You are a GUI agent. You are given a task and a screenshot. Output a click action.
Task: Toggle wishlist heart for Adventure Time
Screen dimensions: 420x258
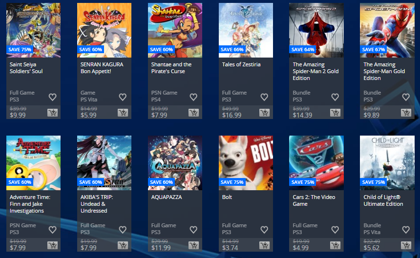tap(53, 229)
